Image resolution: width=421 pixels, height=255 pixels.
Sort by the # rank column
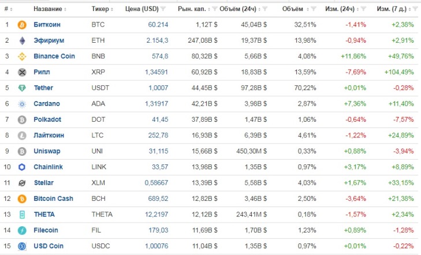(x=8, y=9)
